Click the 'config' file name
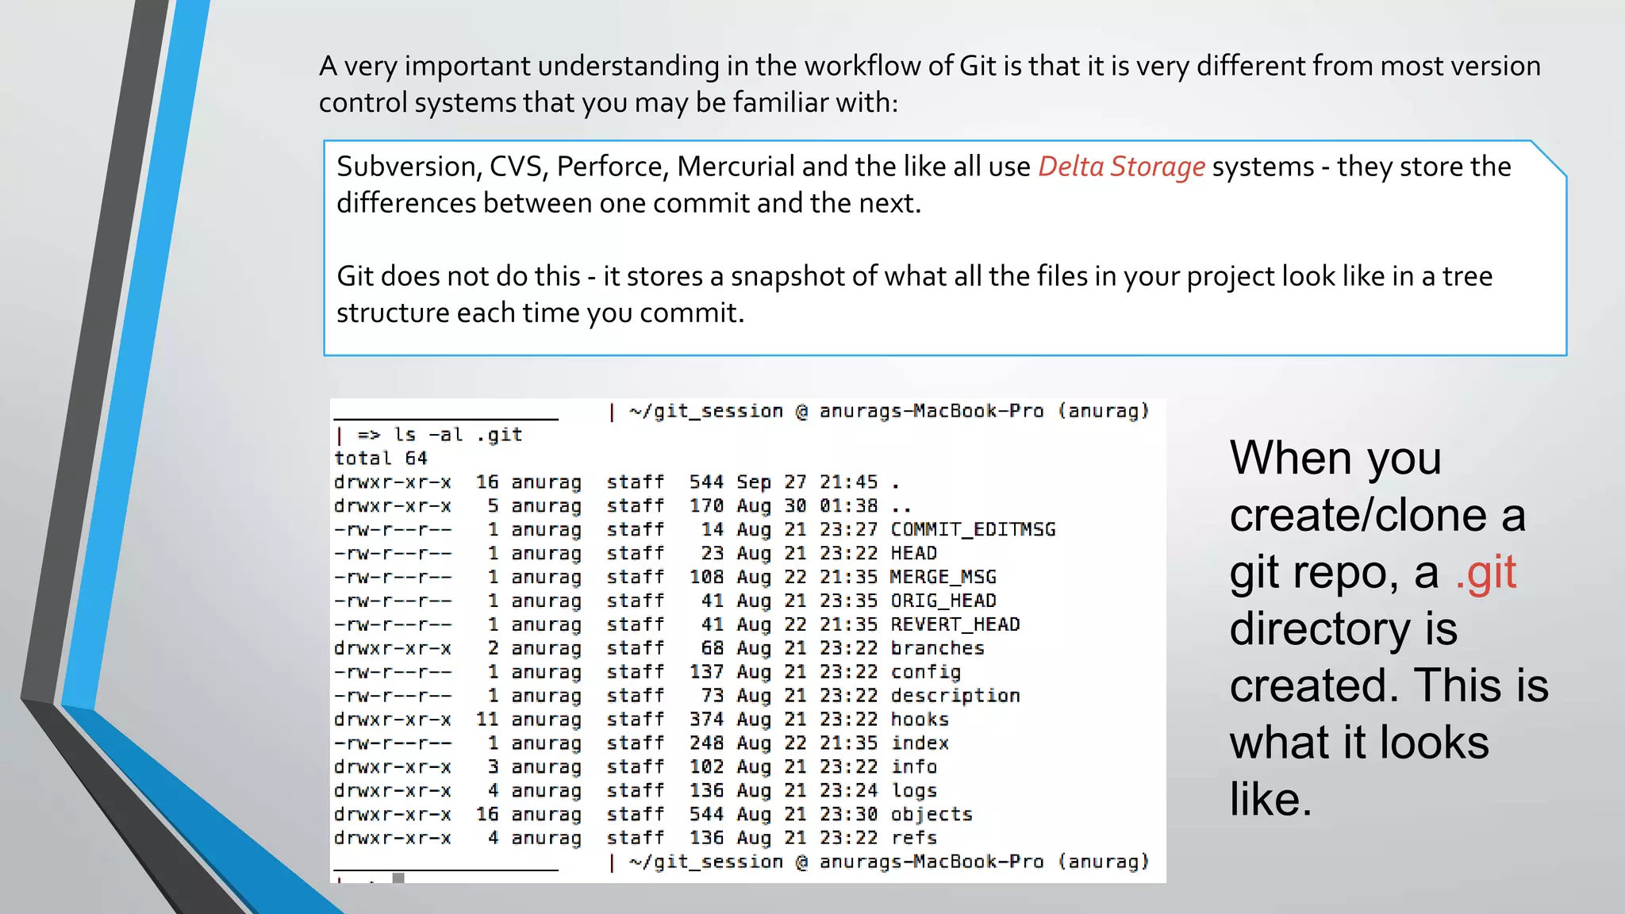The height and width of the screenshot is (914, 1625). pos(925,672)
